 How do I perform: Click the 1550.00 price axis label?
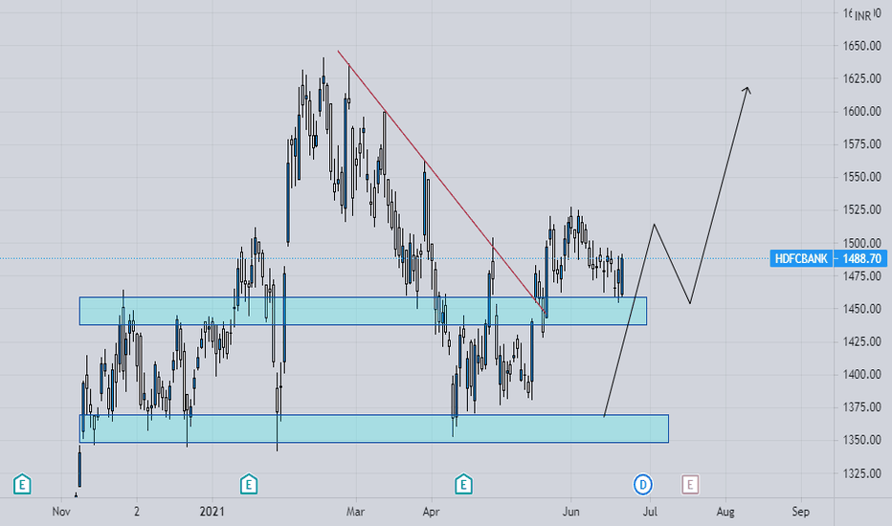click(861, 177)
